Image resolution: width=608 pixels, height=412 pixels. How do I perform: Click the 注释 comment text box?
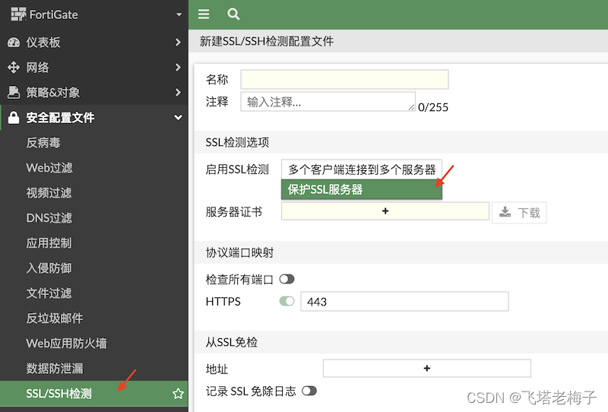(x=328, y=102)
